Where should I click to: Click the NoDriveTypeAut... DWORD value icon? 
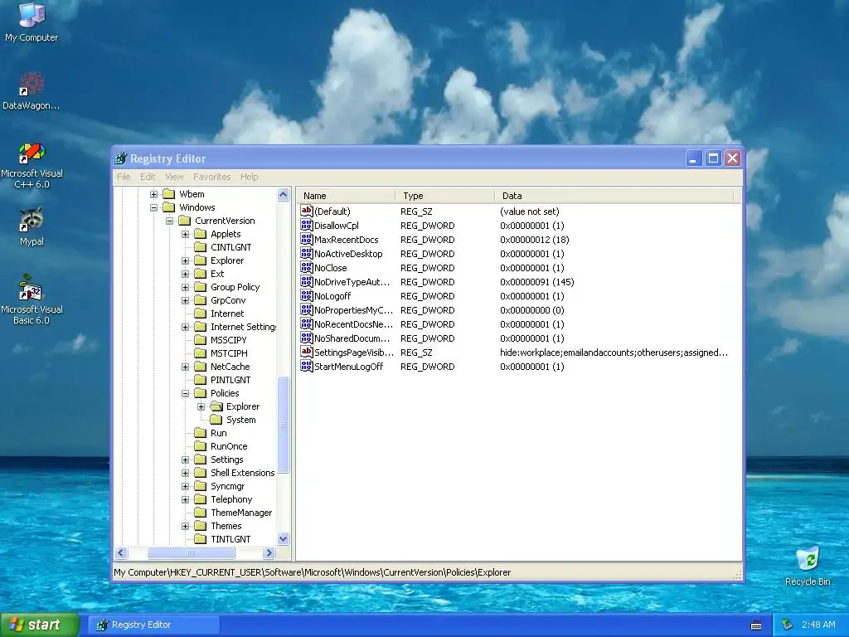(307, 282)
